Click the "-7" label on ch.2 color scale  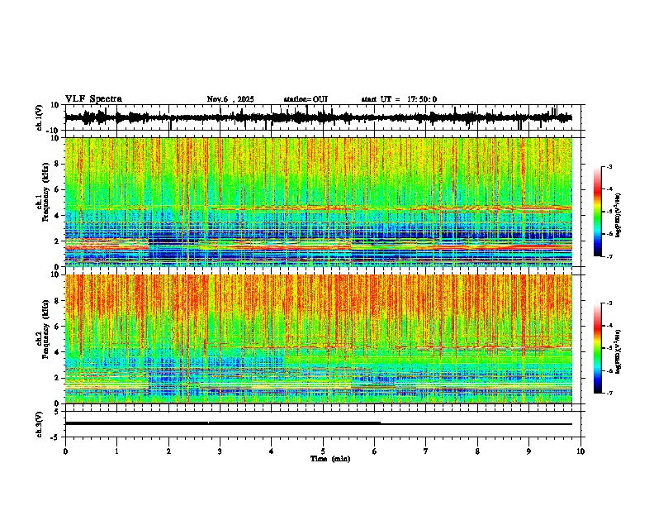tap(609, 393)
